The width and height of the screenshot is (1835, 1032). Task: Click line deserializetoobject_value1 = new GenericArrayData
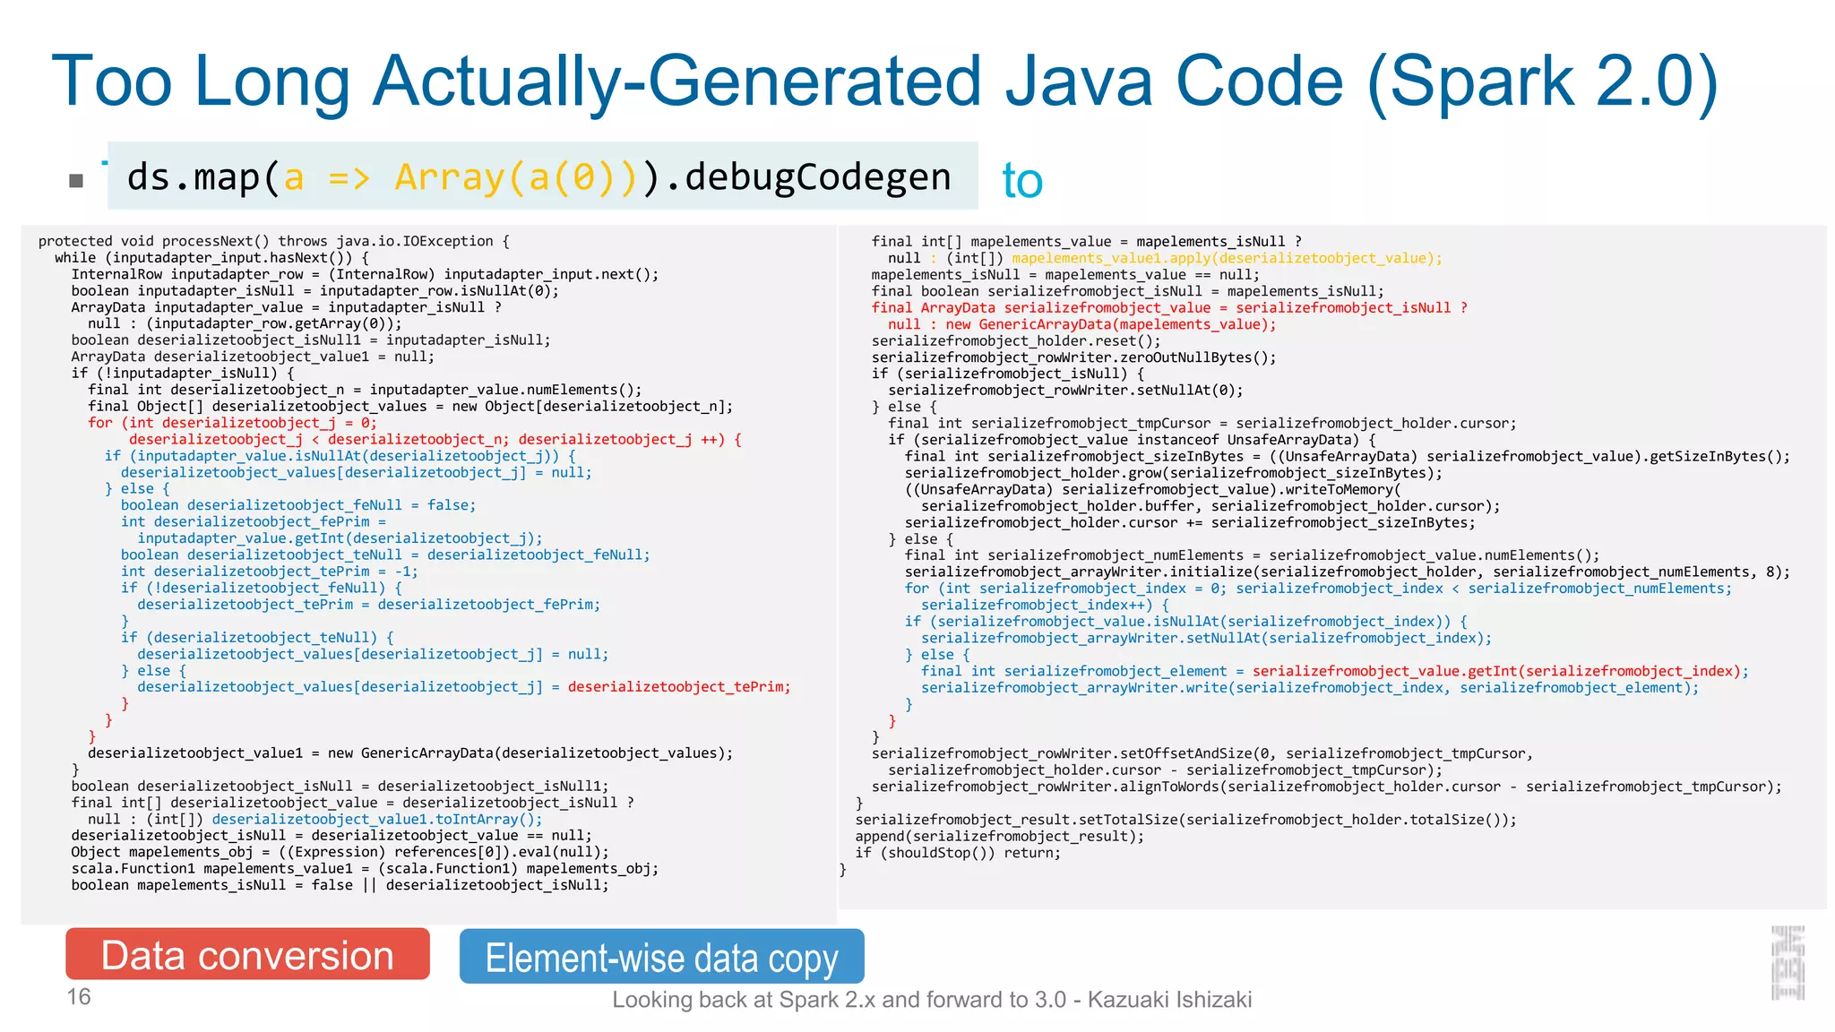tap(410, 752)
